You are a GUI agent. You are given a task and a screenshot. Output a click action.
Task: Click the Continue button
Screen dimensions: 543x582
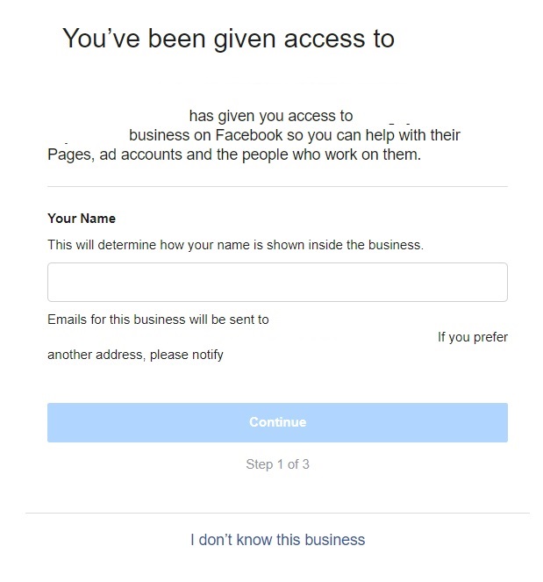tap(277, 422)
